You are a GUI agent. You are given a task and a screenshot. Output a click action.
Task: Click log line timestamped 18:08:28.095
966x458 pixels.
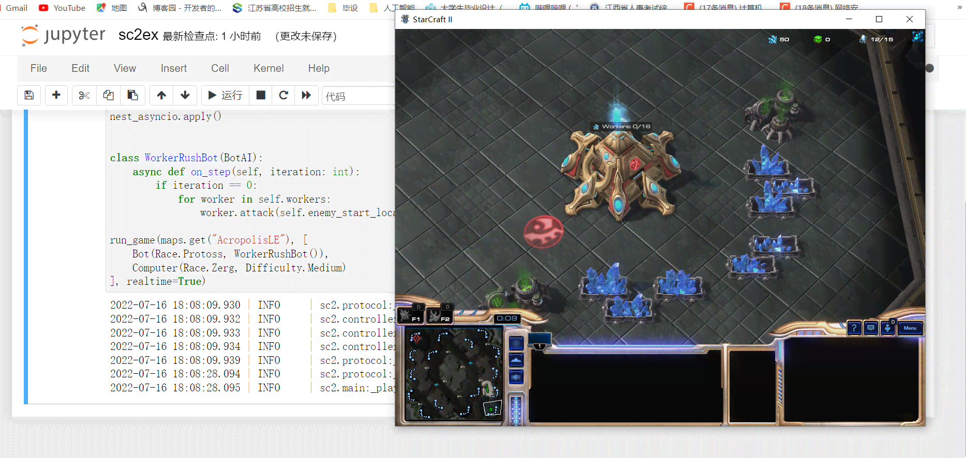(252, 388)
